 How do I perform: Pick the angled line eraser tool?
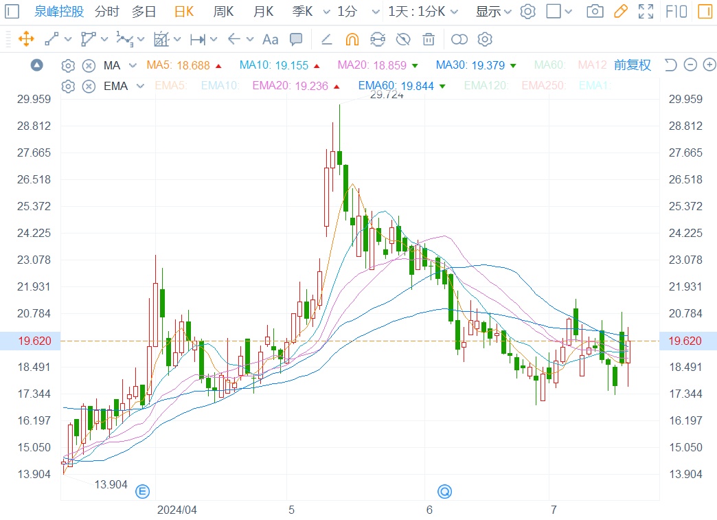[326, 40]
